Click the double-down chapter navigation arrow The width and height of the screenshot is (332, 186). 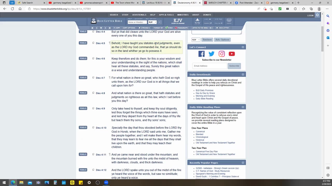coord(101,28)
